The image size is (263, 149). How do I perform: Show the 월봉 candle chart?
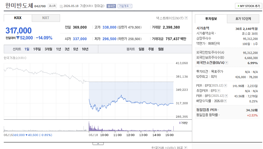(x=161, y=49)
